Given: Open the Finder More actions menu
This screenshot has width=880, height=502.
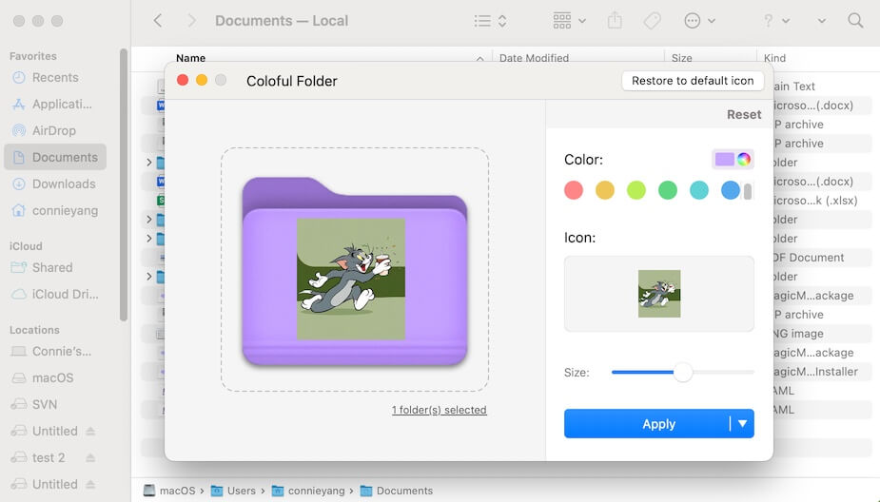Looking at the screenshot, I should point(699,21).
